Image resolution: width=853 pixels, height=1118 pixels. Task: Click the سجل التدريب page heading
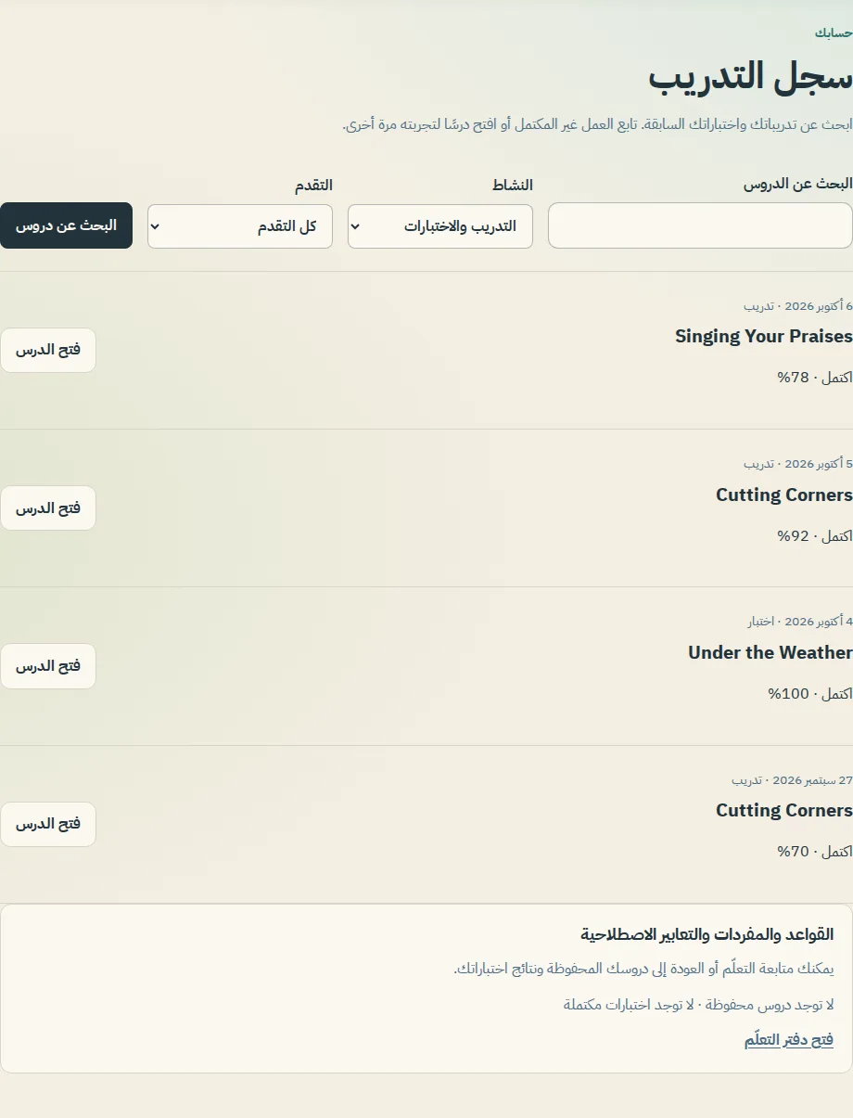pos(750,77)
